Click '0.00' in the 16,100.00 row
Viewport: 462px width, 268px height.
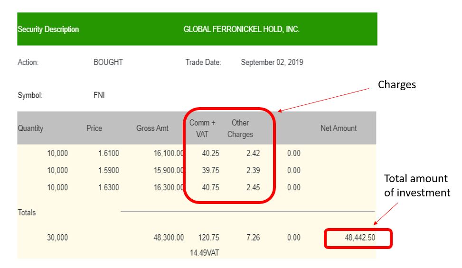point(294,153)
